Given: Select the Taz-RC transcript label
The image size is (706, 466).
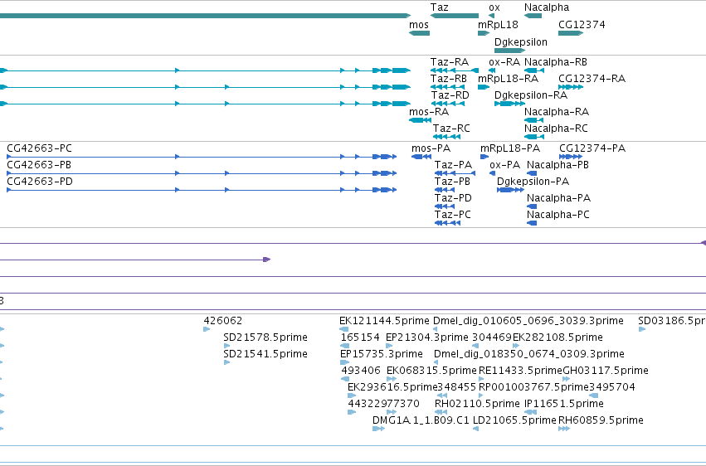Looking at the screenshot, I should [x=451, y=129].
